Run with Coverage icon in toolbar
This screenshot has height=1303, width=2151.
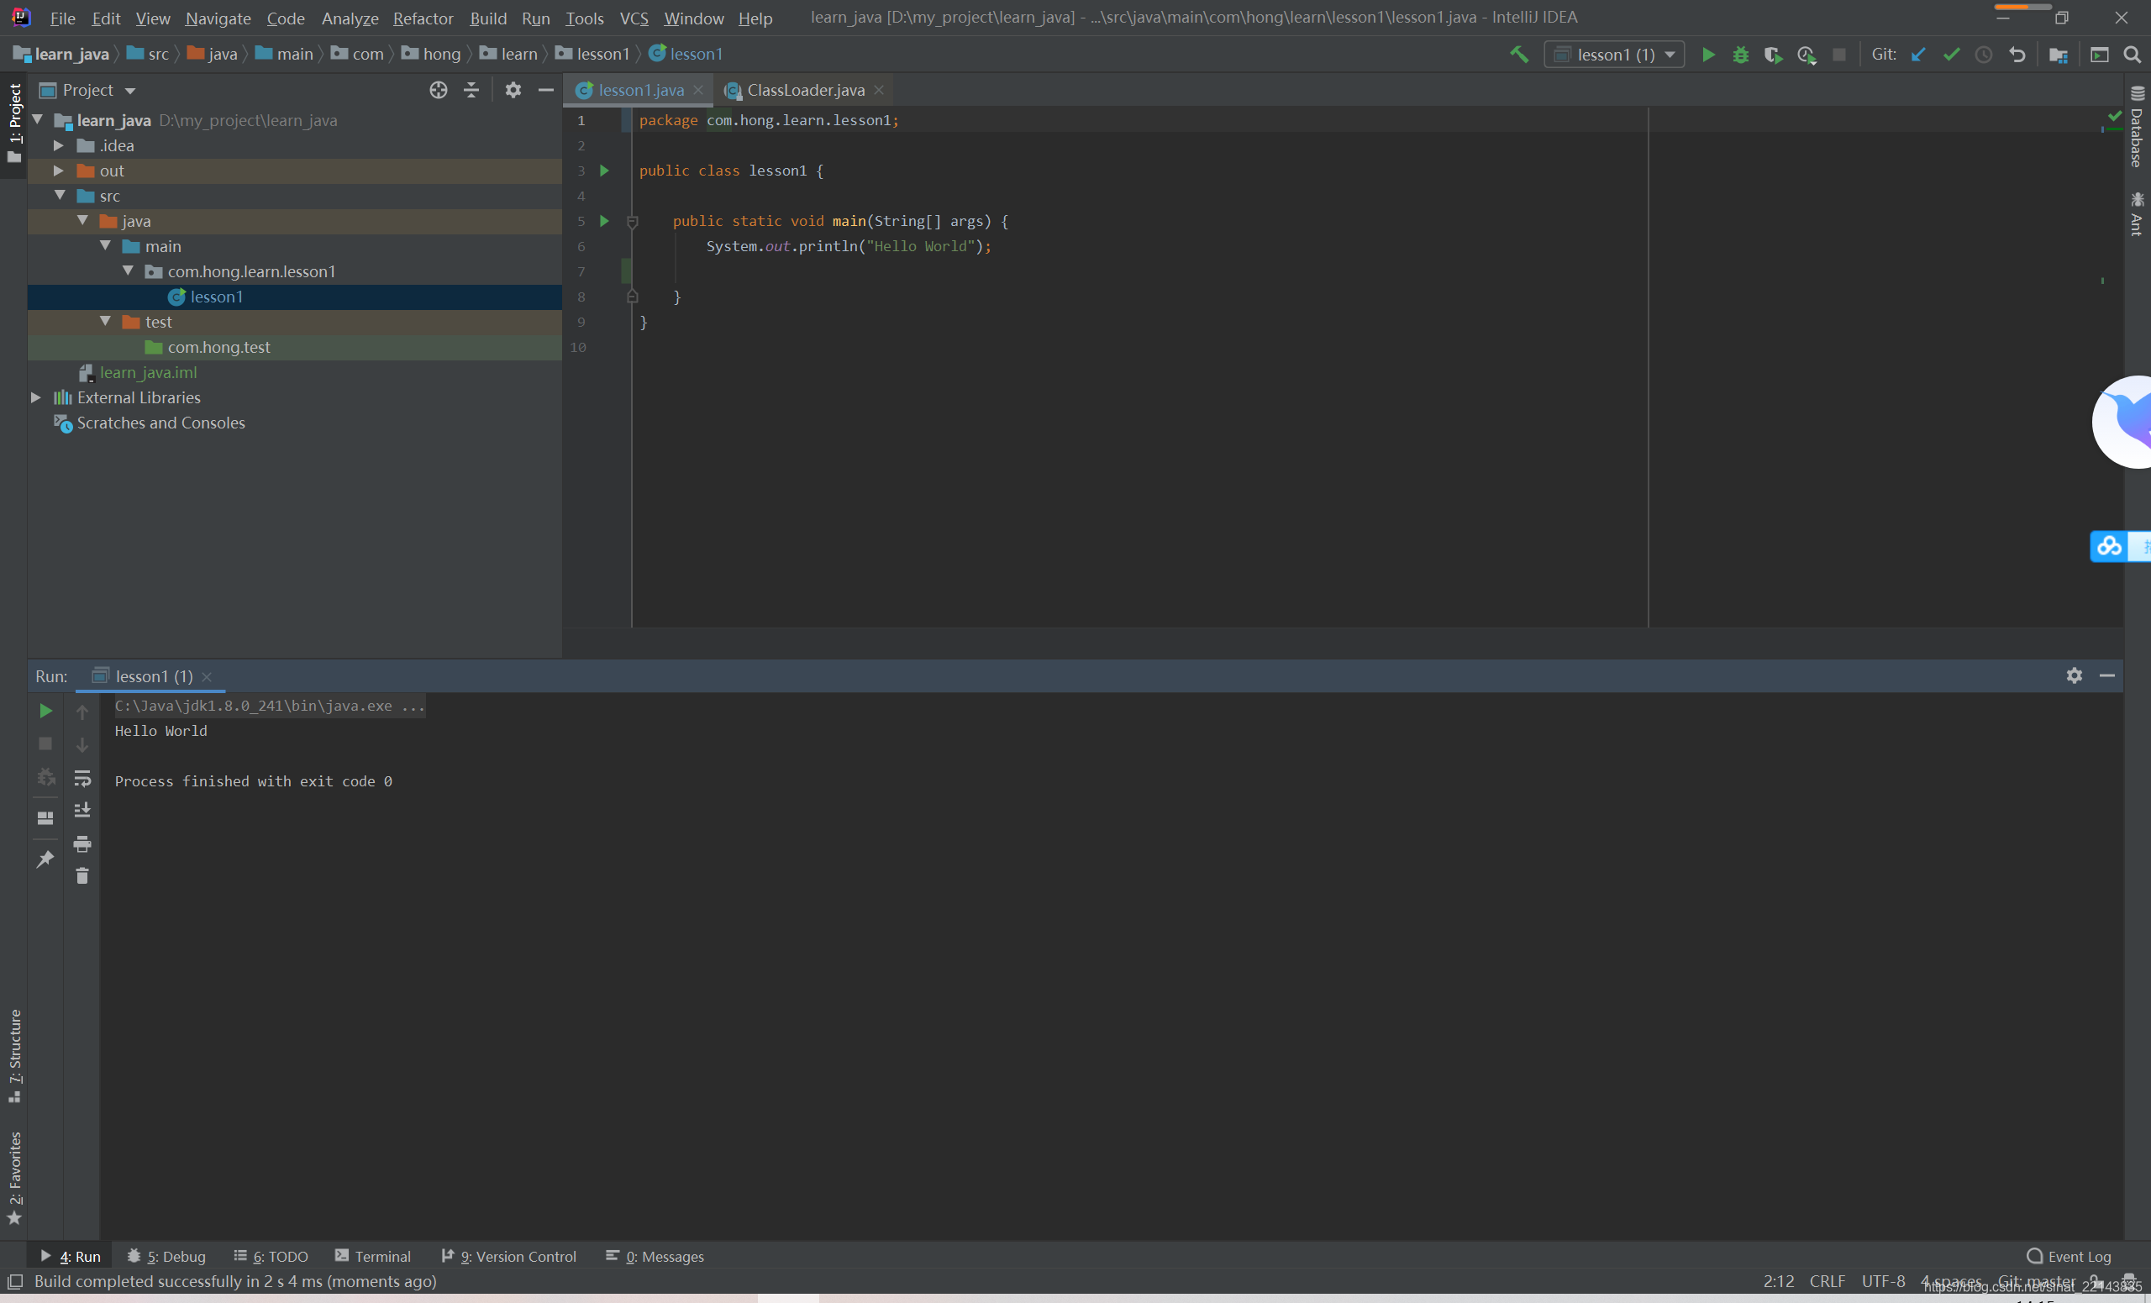(1772, 54)
